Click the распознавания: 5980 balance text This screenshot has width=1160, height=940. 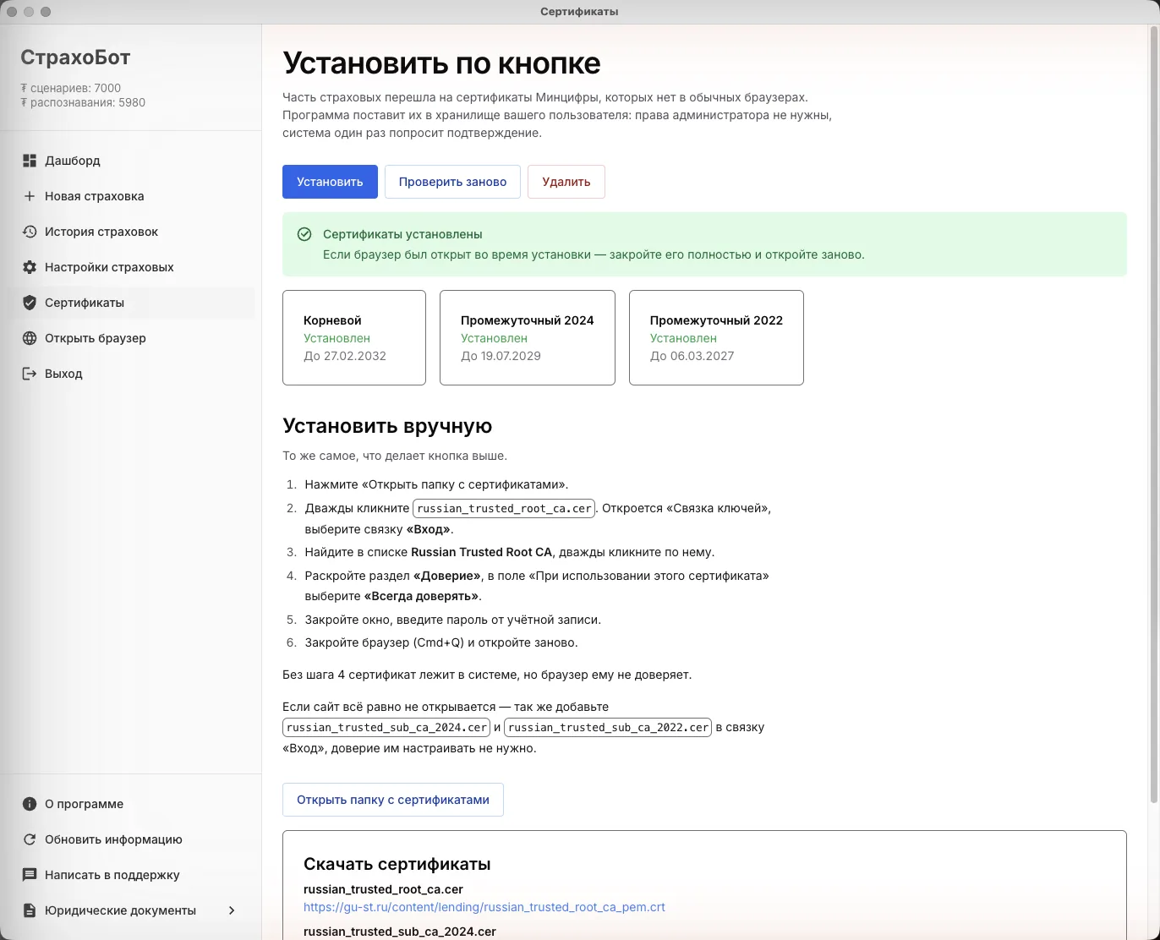[83, 103]
